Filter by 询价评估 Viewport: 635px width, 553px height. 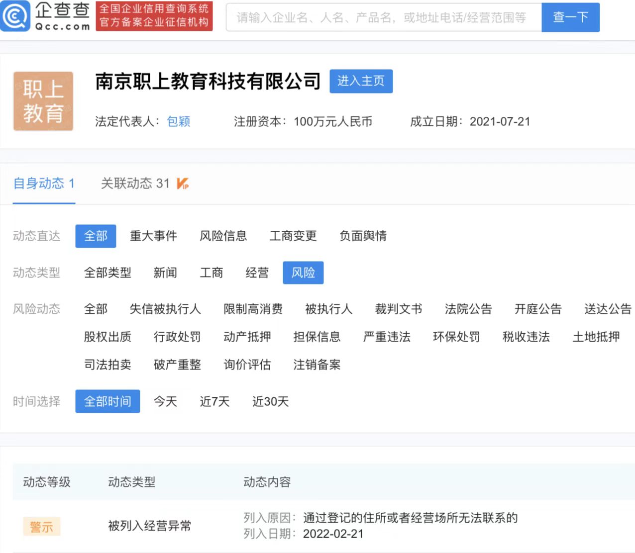pos(247,365)
